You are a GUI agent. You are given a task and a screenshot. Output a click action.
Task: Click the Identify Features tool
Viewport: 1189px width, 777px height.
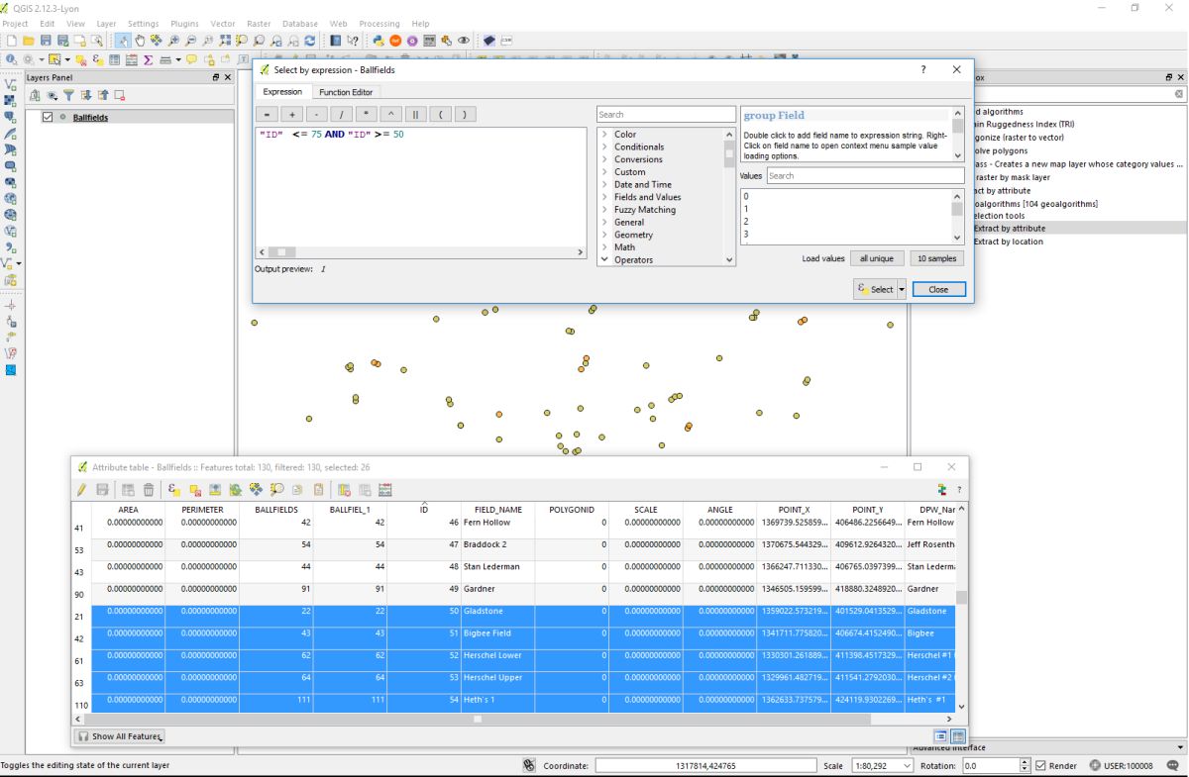coord(10,59)
